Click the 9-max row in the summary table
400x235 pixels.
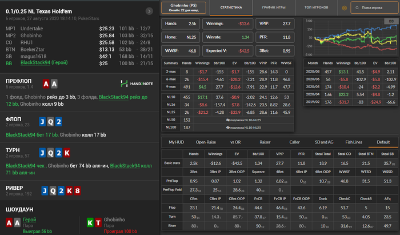pyautogui.click(x=171, y=87)
